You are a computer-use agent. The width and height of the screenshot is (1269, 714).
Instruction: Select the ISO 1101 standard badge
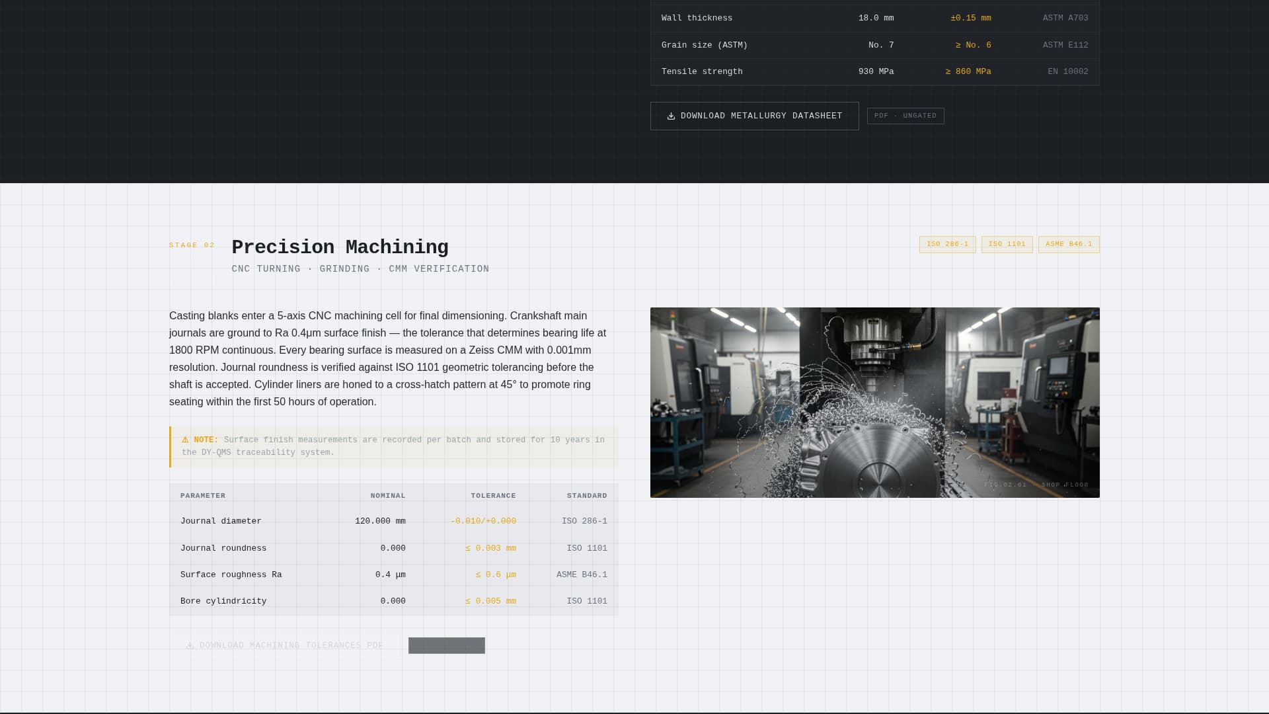(x=1007, y=244)
